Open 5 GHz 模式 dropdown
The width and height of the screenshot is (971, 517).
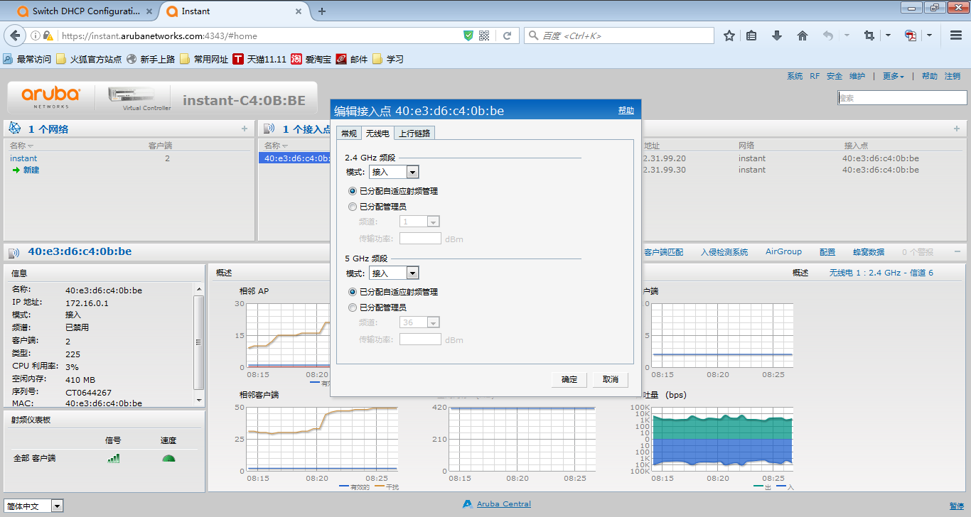click(x=394, y=273)
